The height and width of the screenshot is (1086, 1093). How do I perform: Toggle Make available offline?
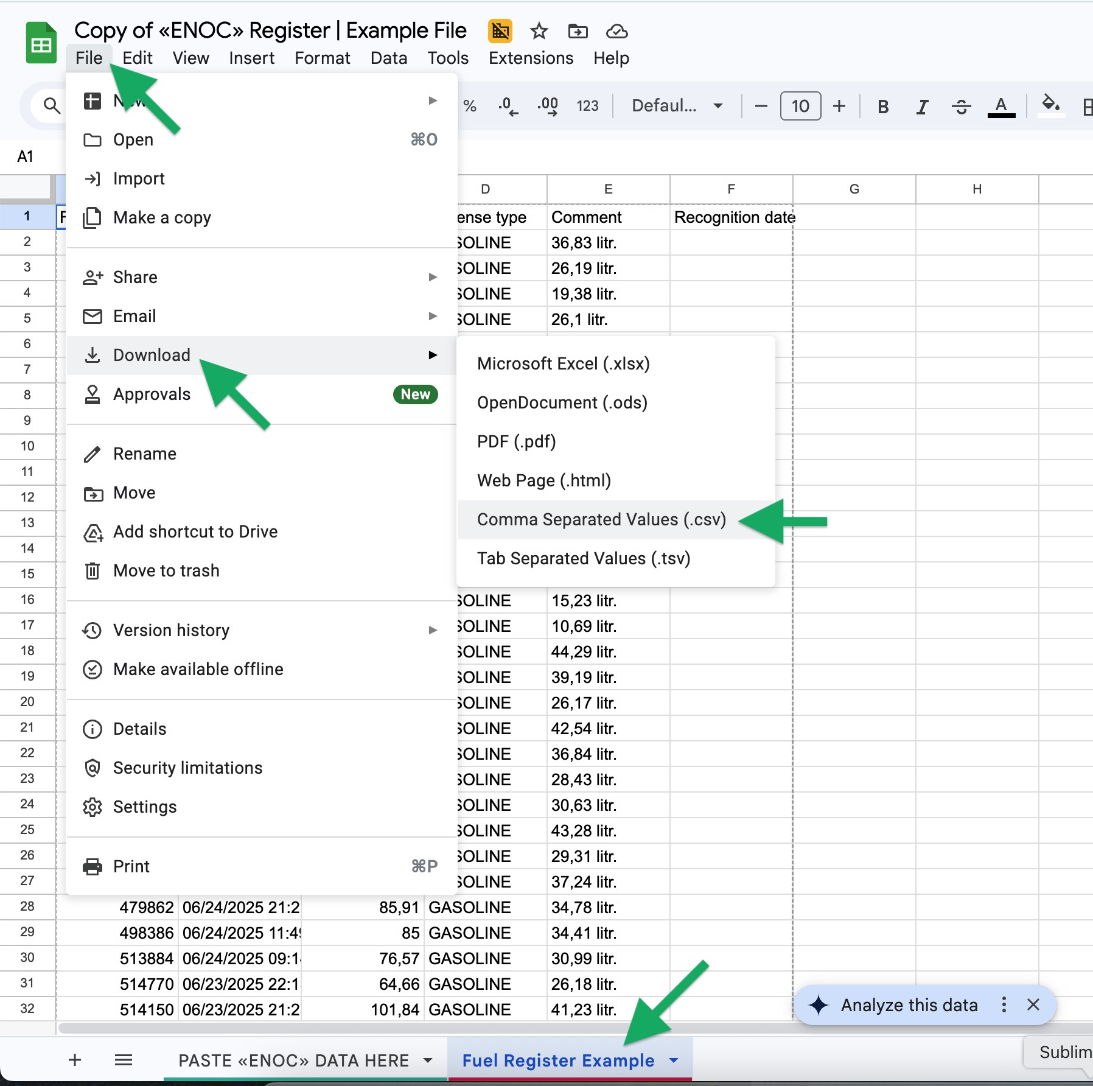click(x=262, y=669)
